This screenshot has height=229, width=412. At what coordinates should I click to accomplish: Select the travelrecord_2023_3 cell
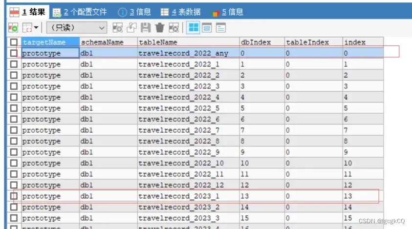click(188, 218)
